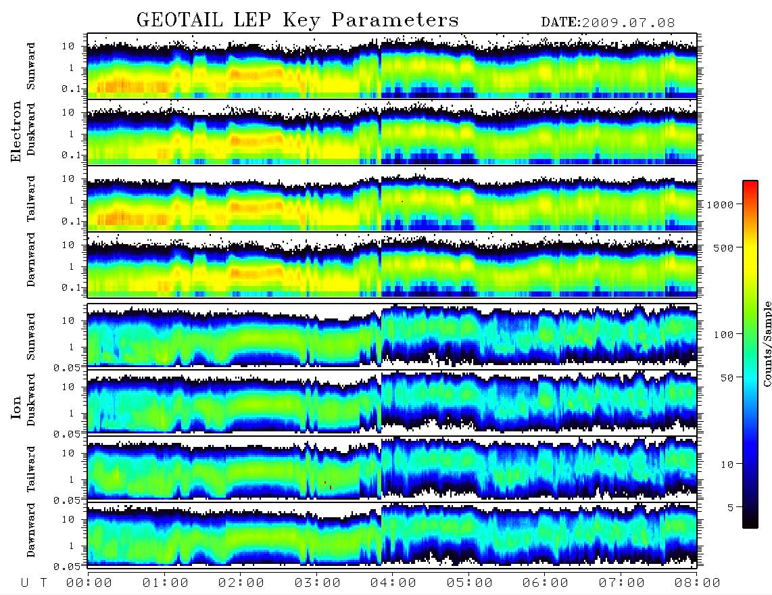Click the "5" color bar label

click(730, 507)
